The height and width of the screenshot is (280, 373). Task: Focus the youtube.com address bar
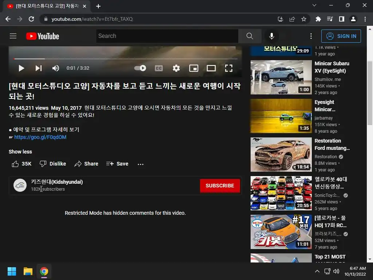click(x=157, y=19)
